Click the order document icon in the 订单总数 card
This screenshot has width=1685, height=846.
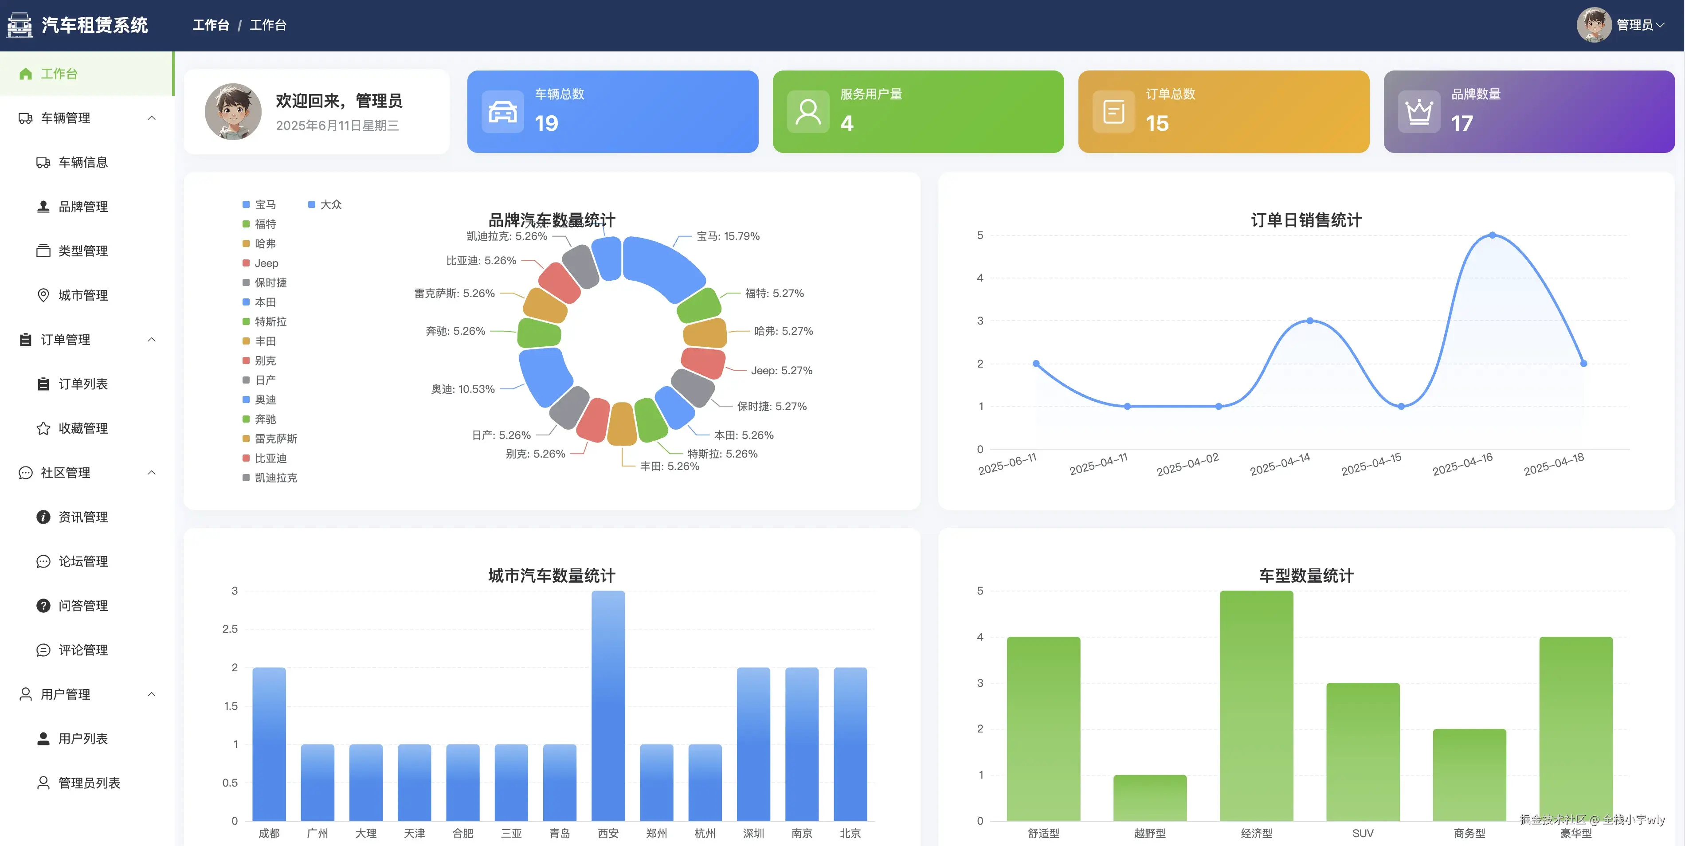1113,112
